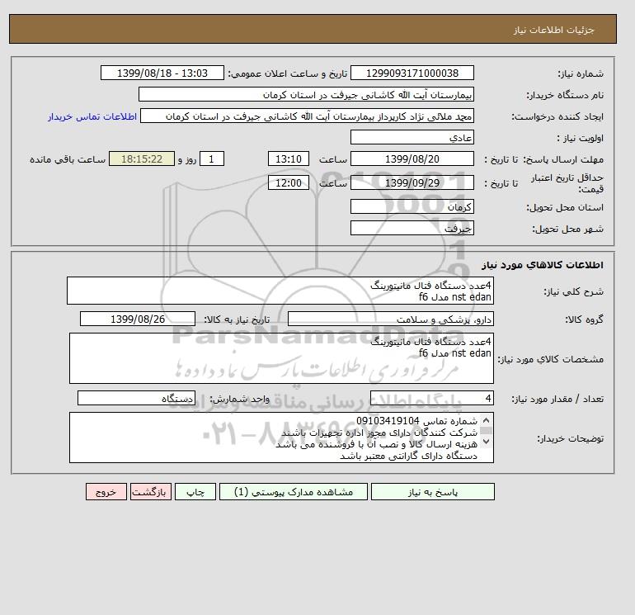Click the خروج exit button

[106, 492]
